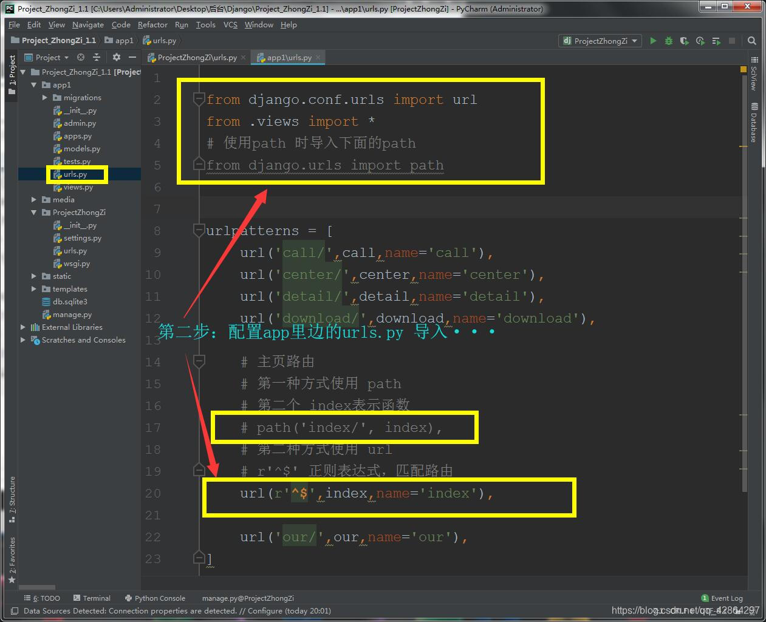Expand Scratches and Consoles node

click(24, 340)
